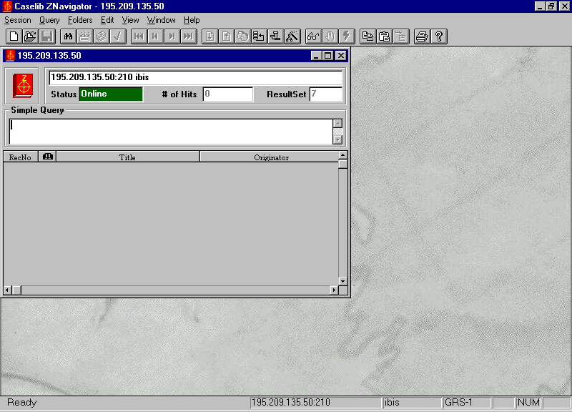Viewport: 572px width, 412px height.
Task: Click the Ready status text
Action: point(22,403)
